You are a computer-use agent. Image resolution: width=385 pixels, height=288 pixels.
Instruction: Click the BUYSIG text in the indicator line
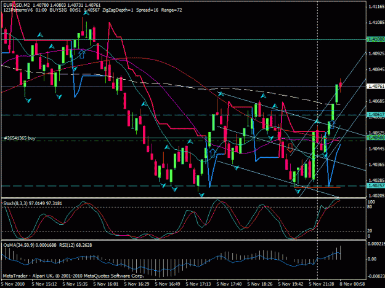pos(58,10)
